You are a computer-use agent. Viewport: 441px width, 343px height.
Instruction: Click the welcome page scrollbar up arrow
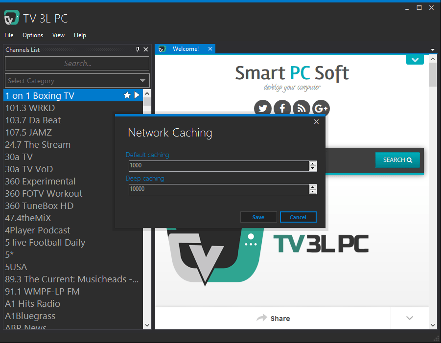(x=433, y=59)
